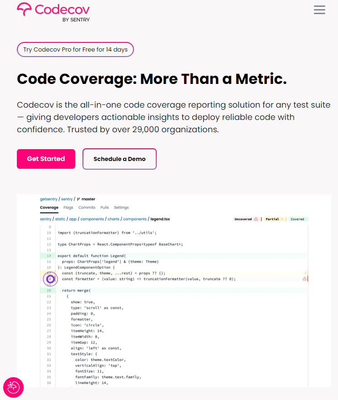
Task: Open the hamburger navigation menu
Action: point(319,10)
